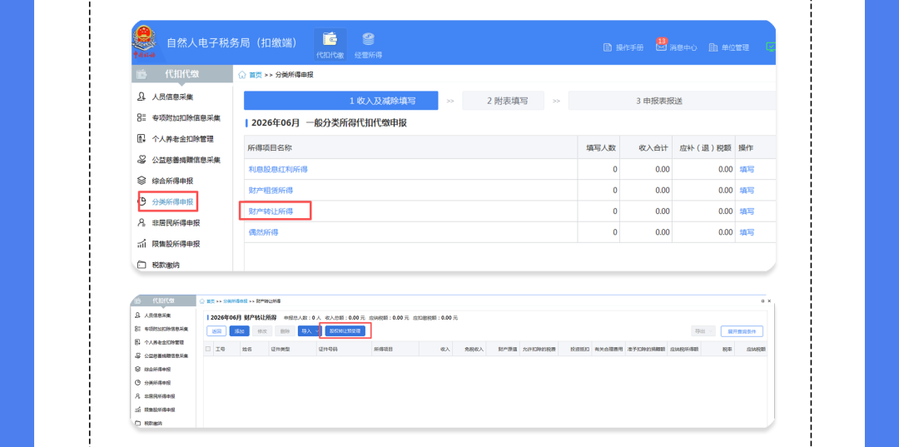Expand query conditions via 展开查询条件

click(742, 331)
